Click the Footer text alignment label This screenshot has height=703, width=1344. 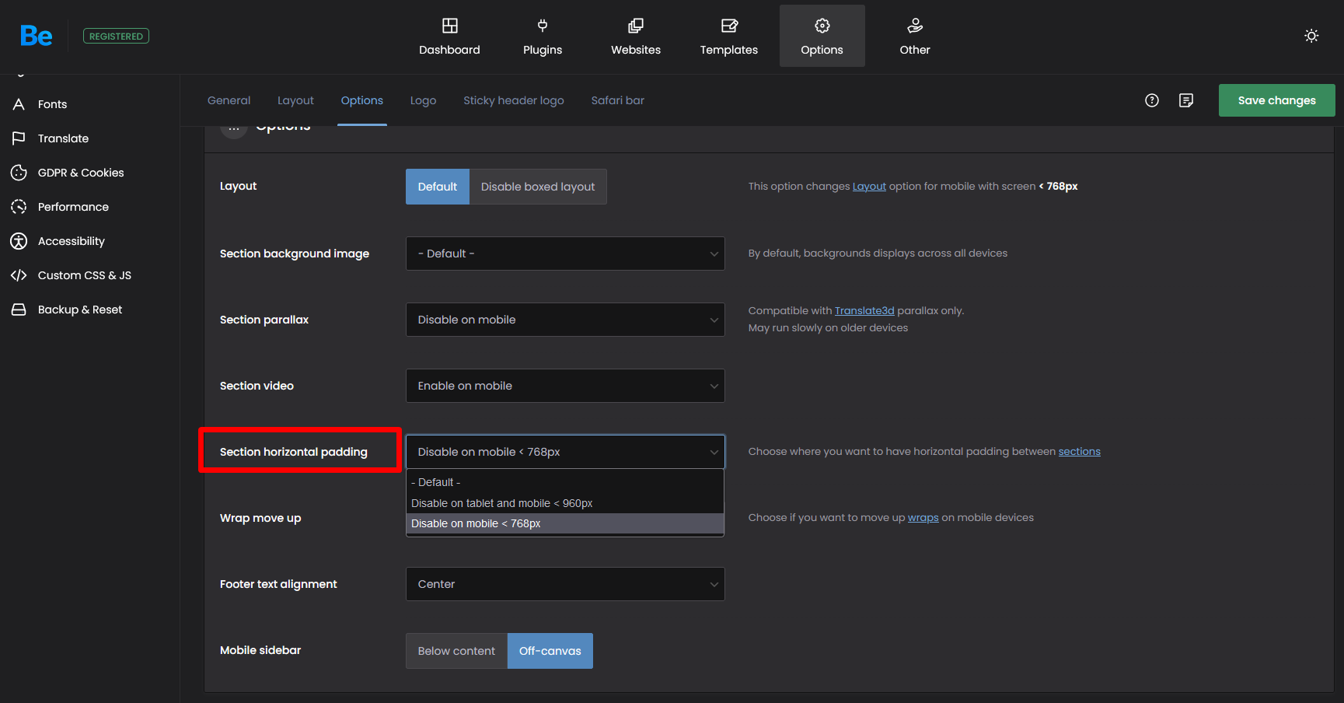(x=278, y=584)
